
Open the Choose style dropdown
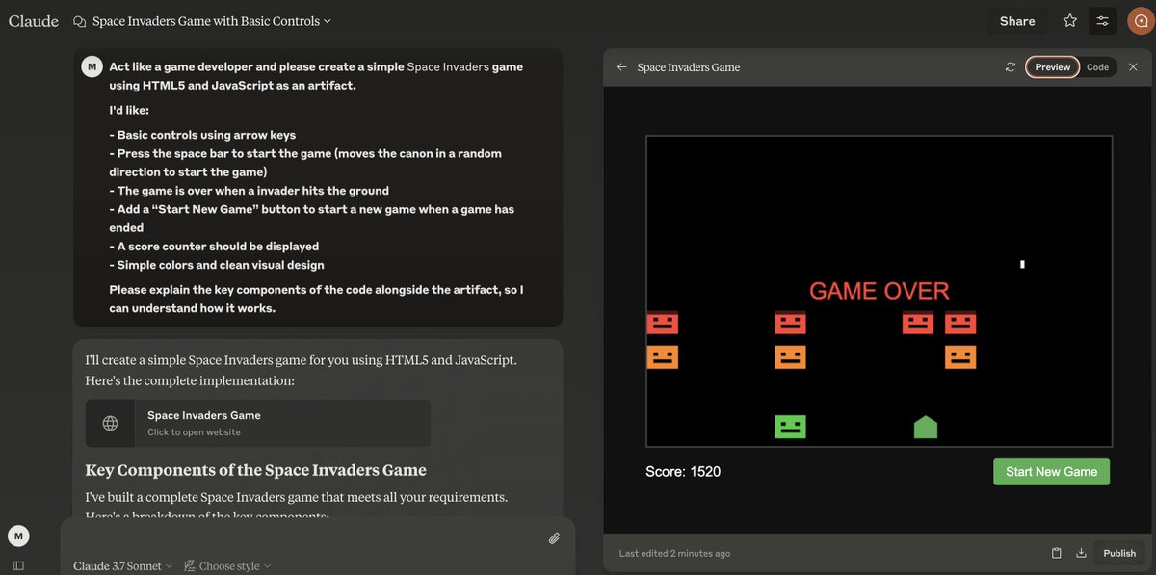pos(227,566)
